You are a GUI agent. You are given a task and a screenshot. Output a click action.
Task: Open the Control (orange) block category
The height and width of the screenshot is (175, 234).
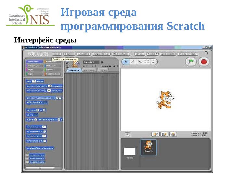tap(53, 61)
